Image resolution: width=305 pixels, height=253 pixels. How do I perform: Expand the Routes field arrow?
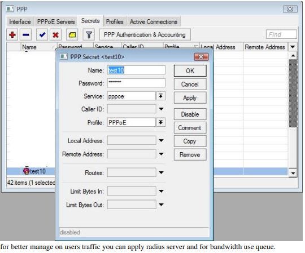161,172
